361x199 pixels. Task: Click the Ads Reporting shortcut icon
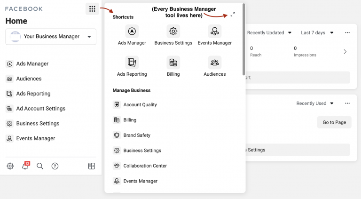click(x=132, y=63)
